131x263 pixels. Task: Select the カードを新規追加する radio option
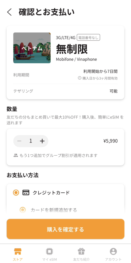tap(23, 210)
